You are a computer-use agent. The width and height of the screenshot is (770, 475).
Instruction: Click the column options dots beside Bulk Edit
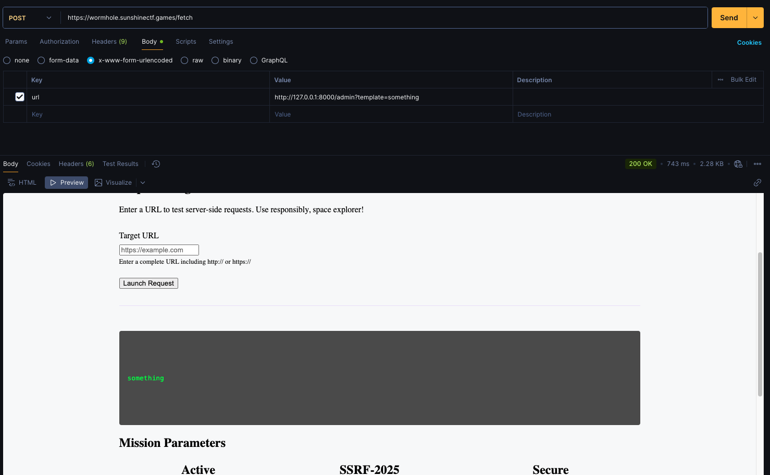click(x=721, y=80)
